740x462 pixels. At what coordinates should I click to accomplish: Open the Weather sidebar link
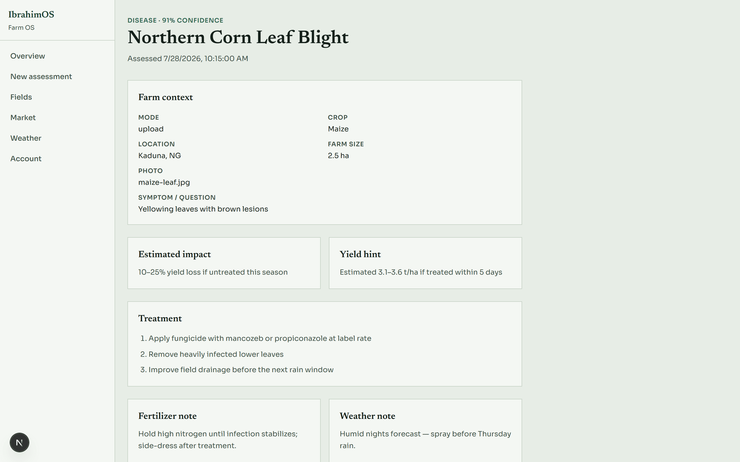click(x=26, y=138)
